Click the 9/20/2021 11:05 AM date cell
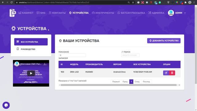This screenshot has width=197, height=111. pos(143,72)
